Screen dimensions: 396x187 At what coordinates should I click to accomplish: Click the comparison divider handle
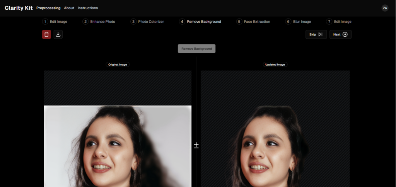click(x=196, y=145)
